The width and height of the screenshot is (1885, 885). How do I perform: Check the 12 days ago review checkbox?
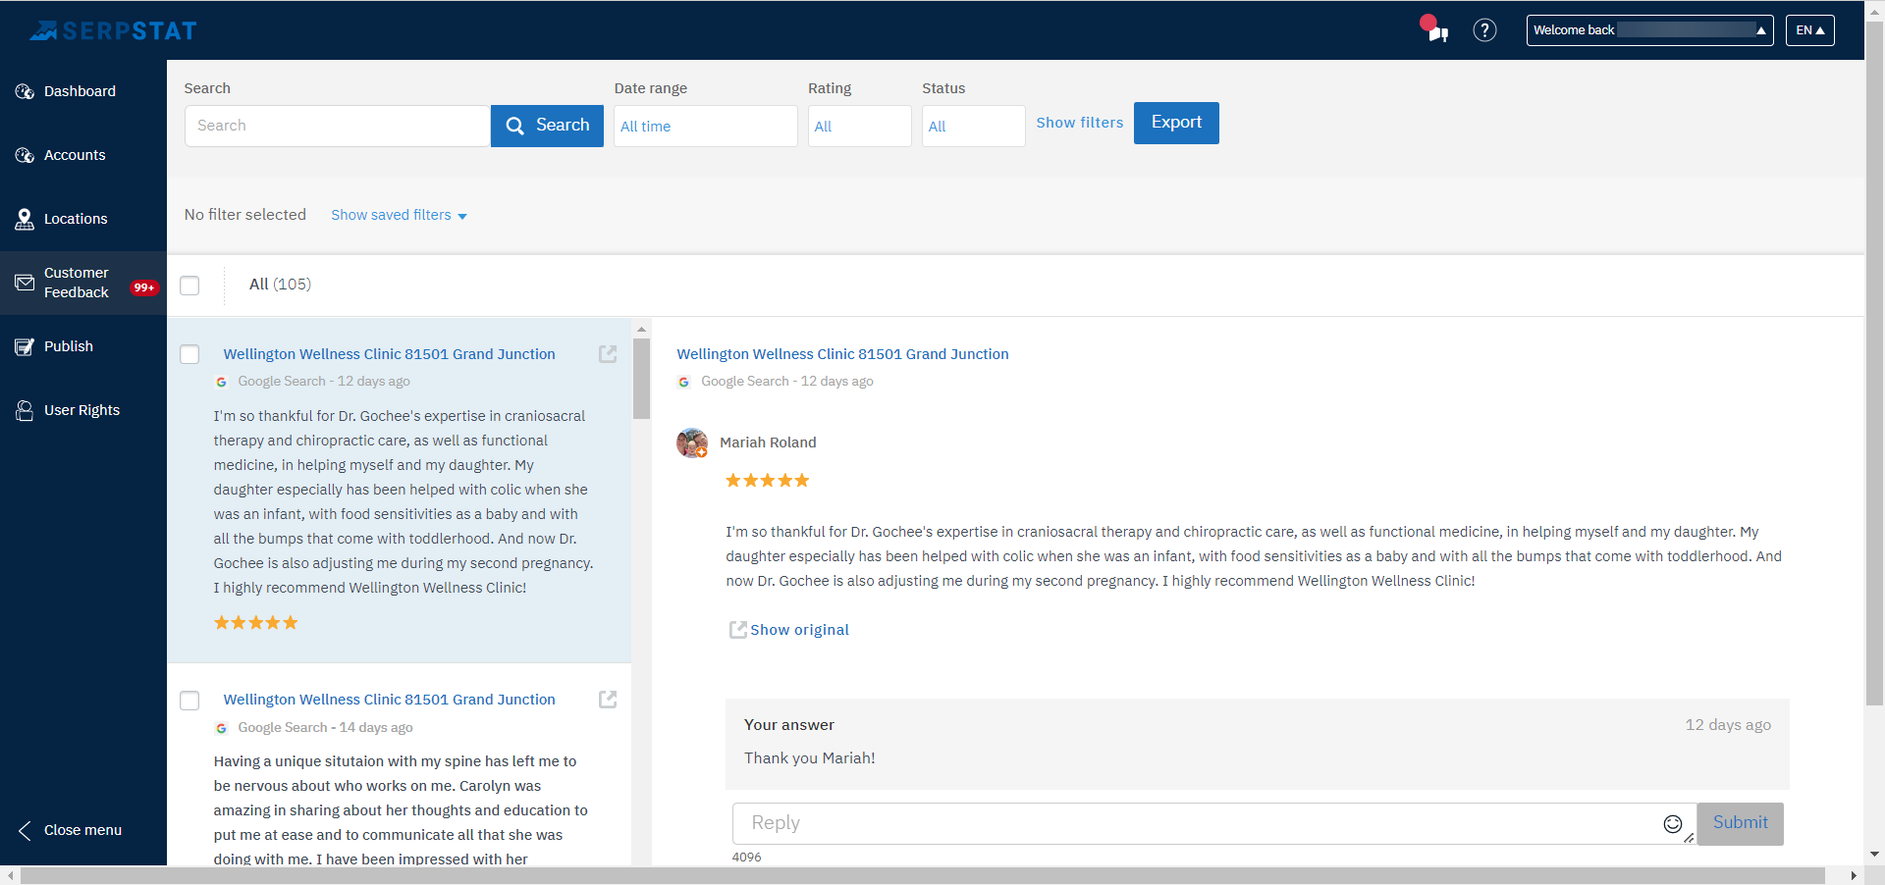click(x=189, y=354)
